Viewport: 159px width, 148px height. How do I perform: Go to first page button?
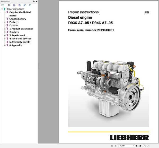112,146
